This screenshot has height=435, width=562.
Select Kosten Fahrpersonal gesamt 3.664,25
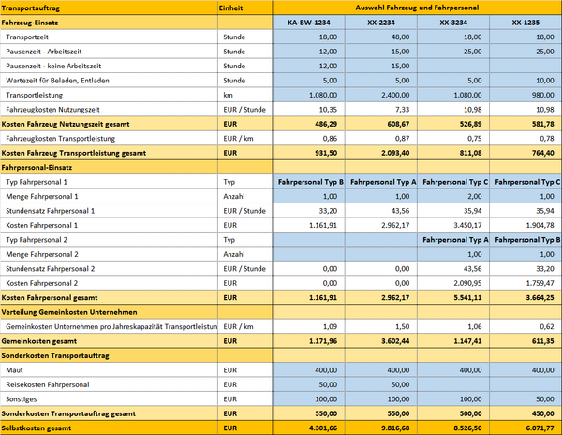525,297
